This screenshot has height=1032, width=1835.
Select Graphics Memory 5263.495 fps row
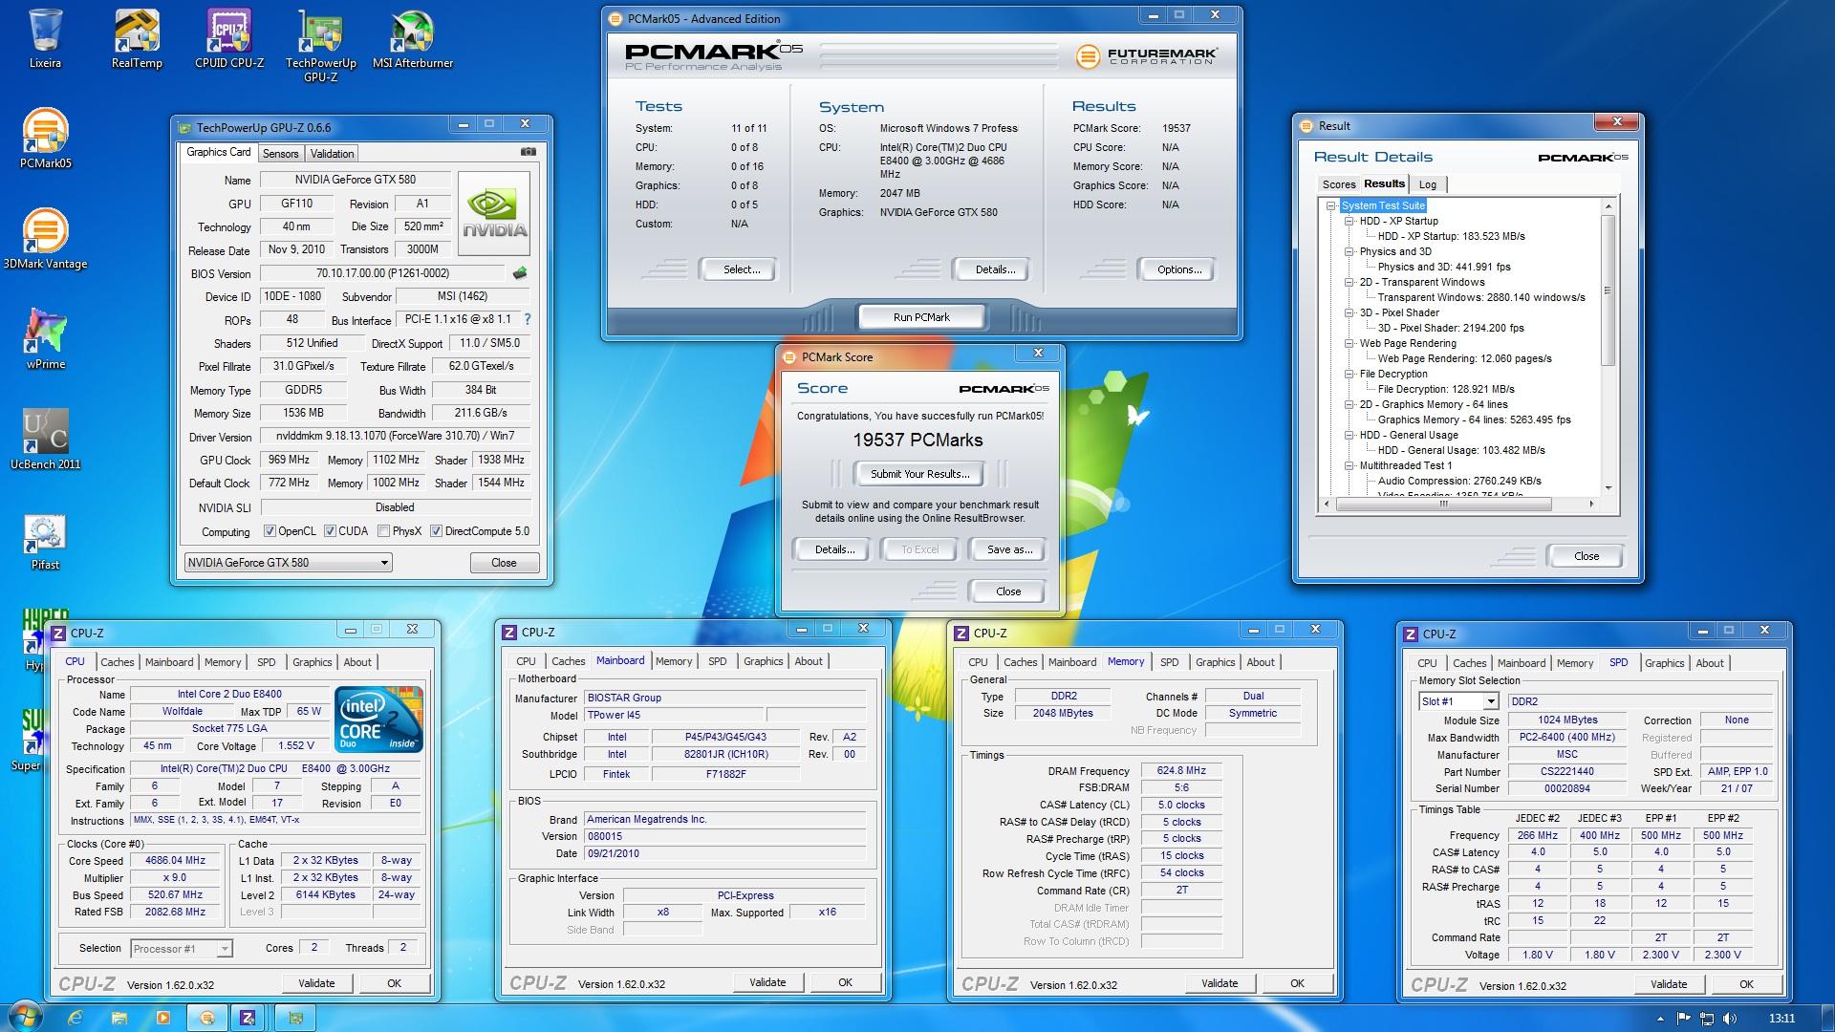pyautogui.click(x=1474, y=419)
